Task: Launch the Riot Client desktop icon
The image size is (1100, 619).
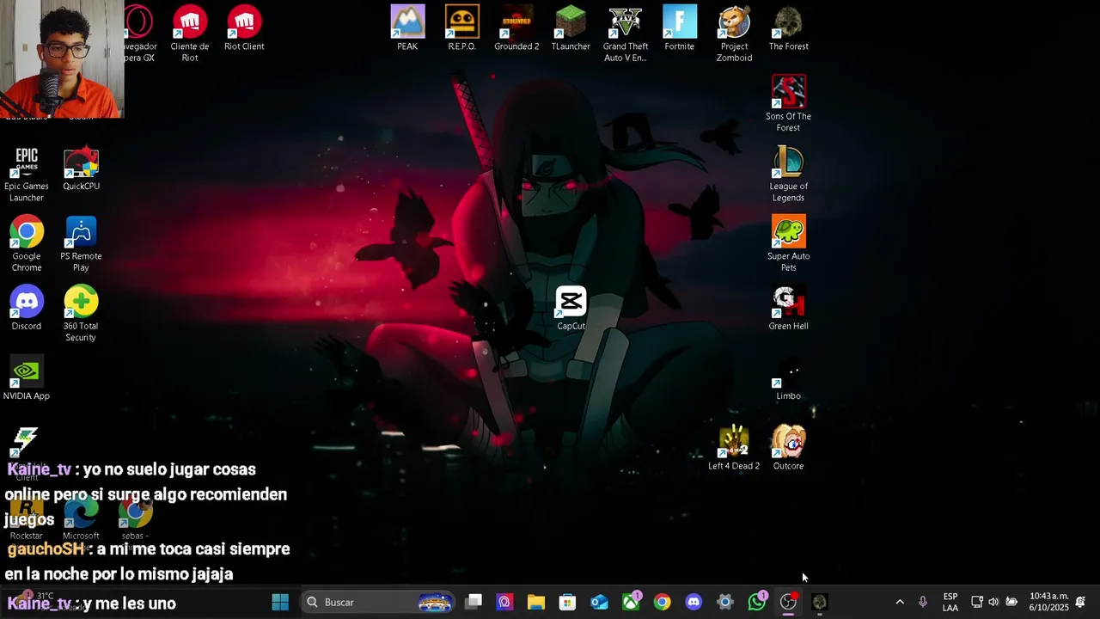Action: coord(244,28)
